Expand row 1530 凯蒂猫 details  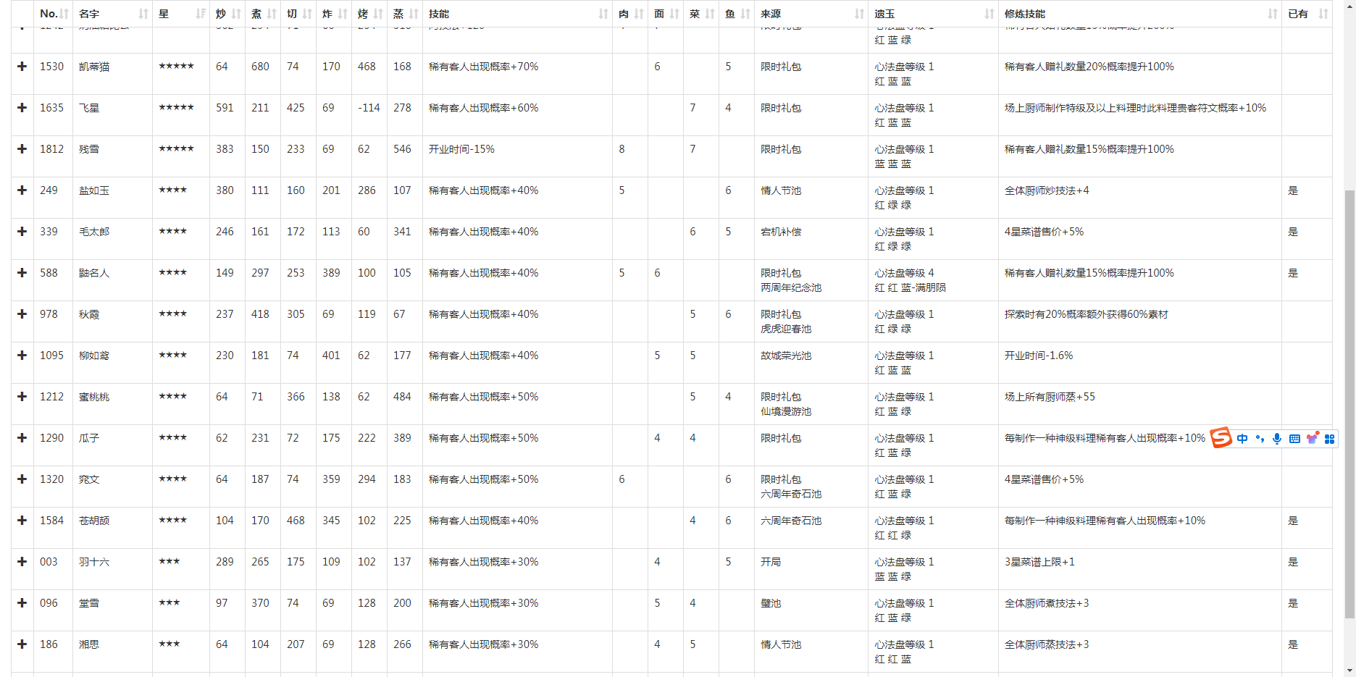click(x=22, y=67)
